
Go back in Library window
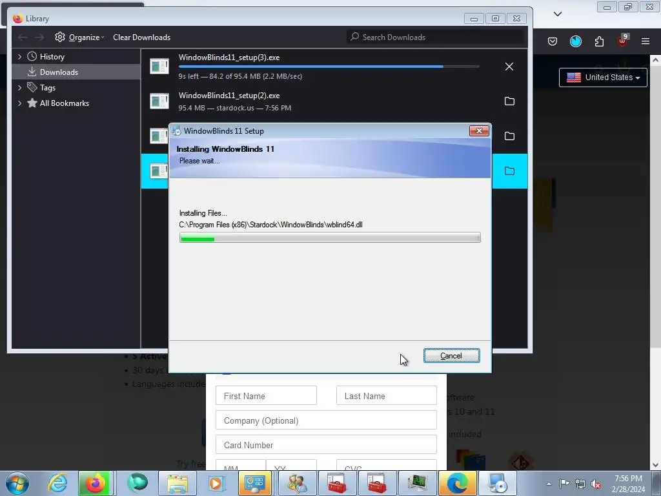[23, 37]
